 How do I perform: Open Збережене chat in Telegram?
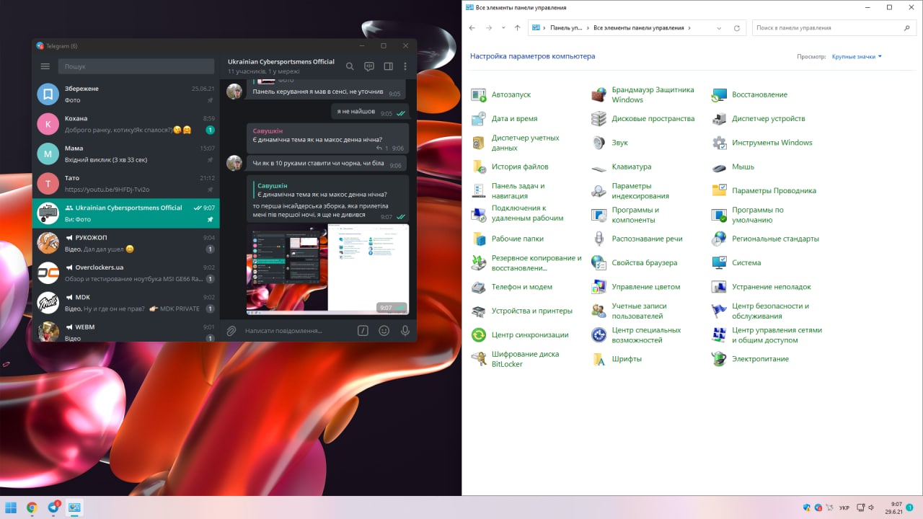click(126, 94)
